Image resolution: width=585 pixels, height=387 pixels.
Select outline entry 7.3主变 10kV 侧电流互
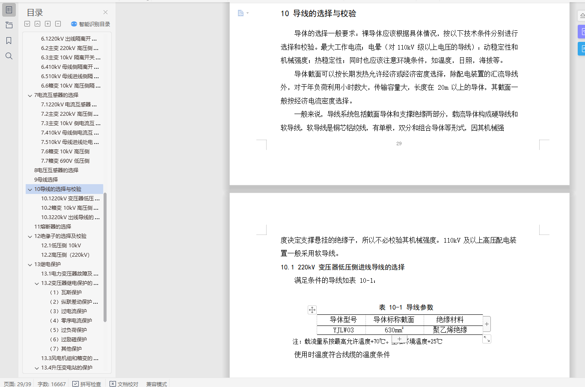click(x=71, y=123)
